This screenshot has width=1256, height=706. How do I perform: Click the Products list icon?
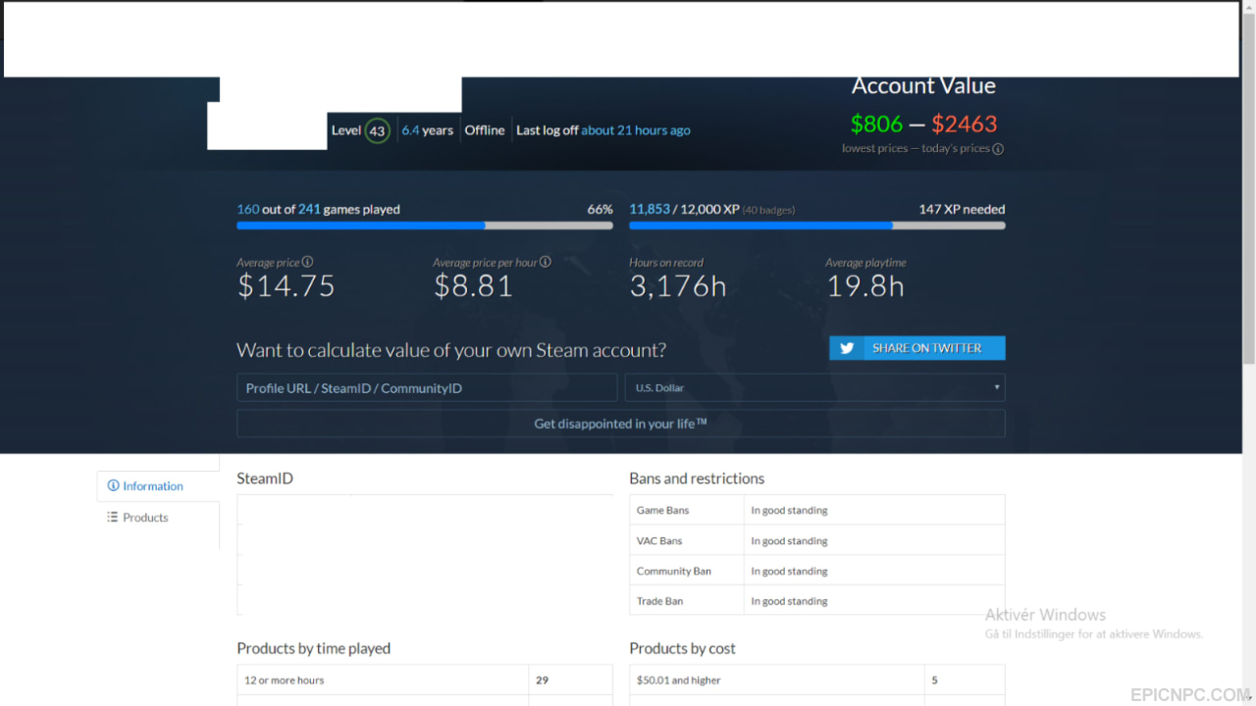pos(113,517)
